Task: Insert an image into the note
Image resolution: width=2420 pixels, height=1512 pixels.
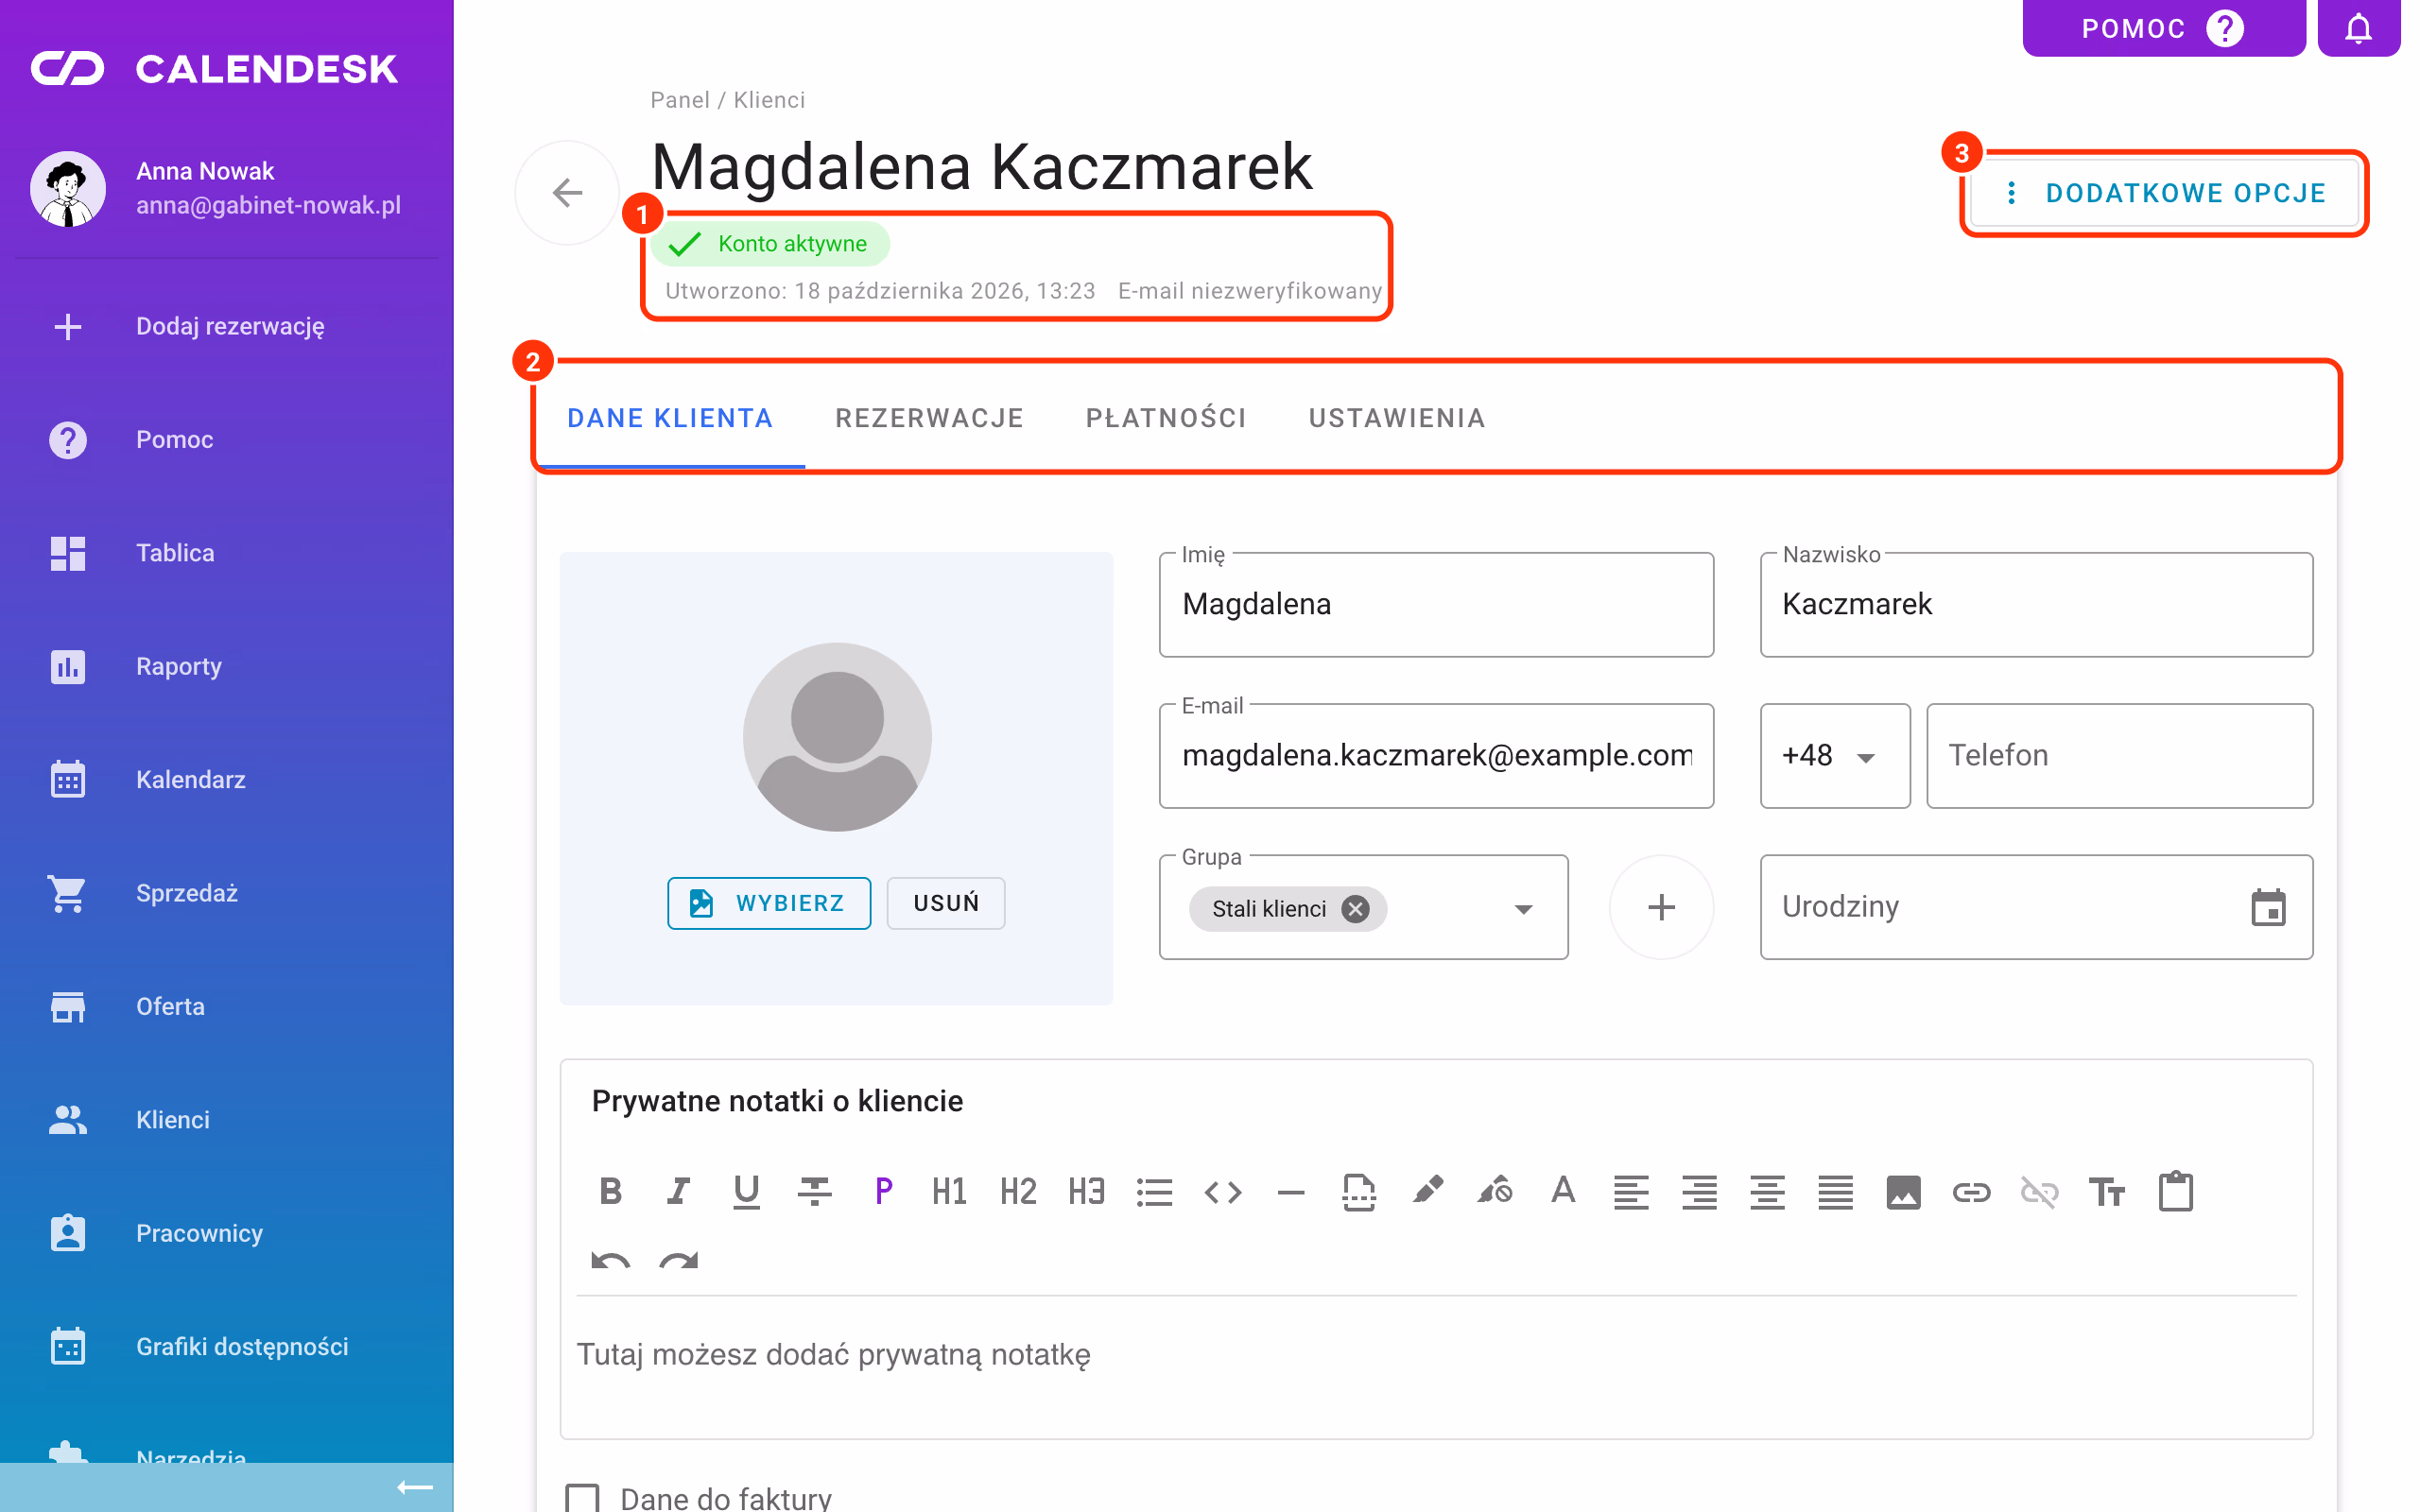Action: (1903, 1192)
